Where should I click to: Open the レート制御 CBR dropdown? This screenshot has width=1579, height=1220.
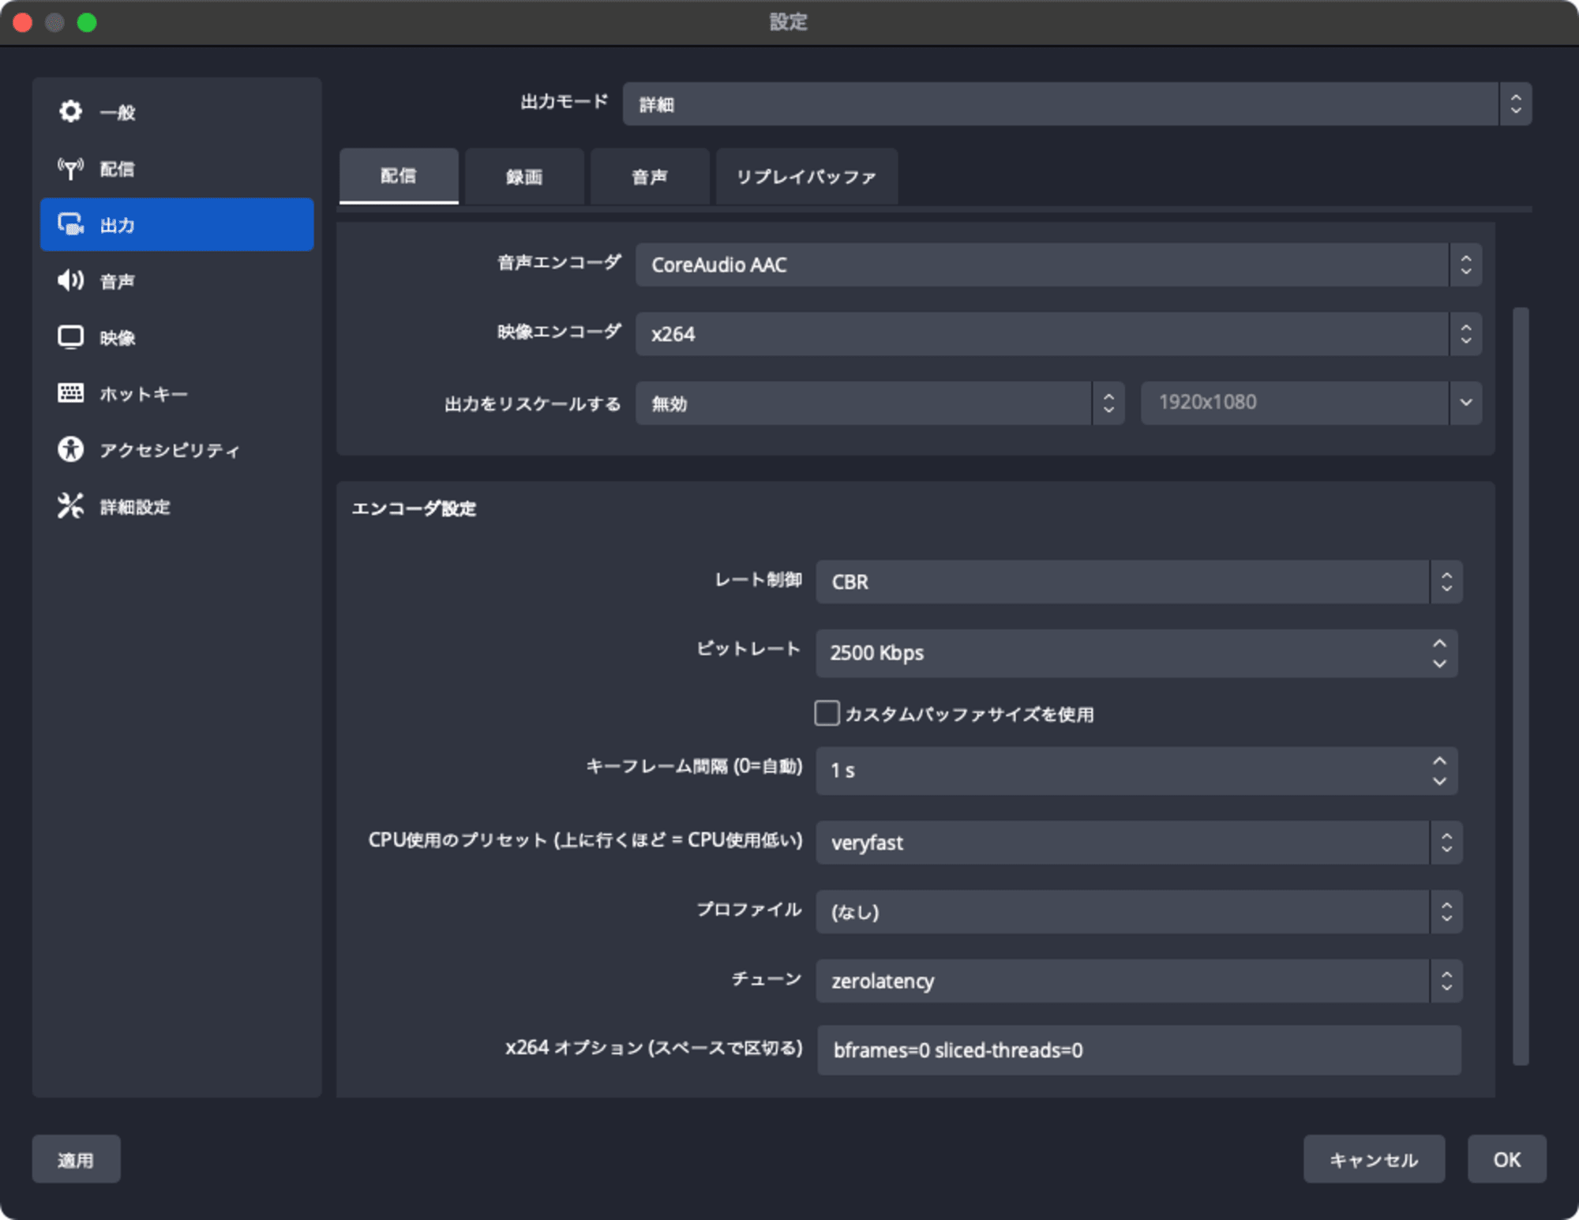pos(1138,582)
